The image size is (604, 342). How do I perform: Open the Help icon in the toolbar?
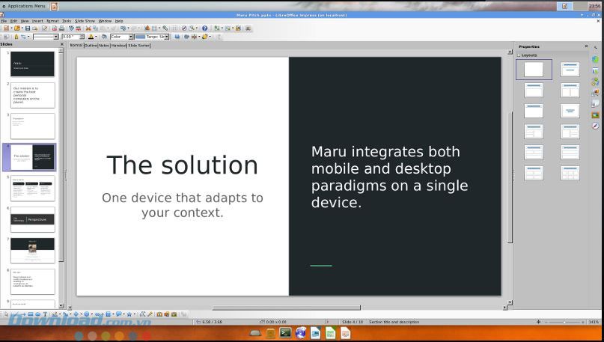[x=204, y=28]
